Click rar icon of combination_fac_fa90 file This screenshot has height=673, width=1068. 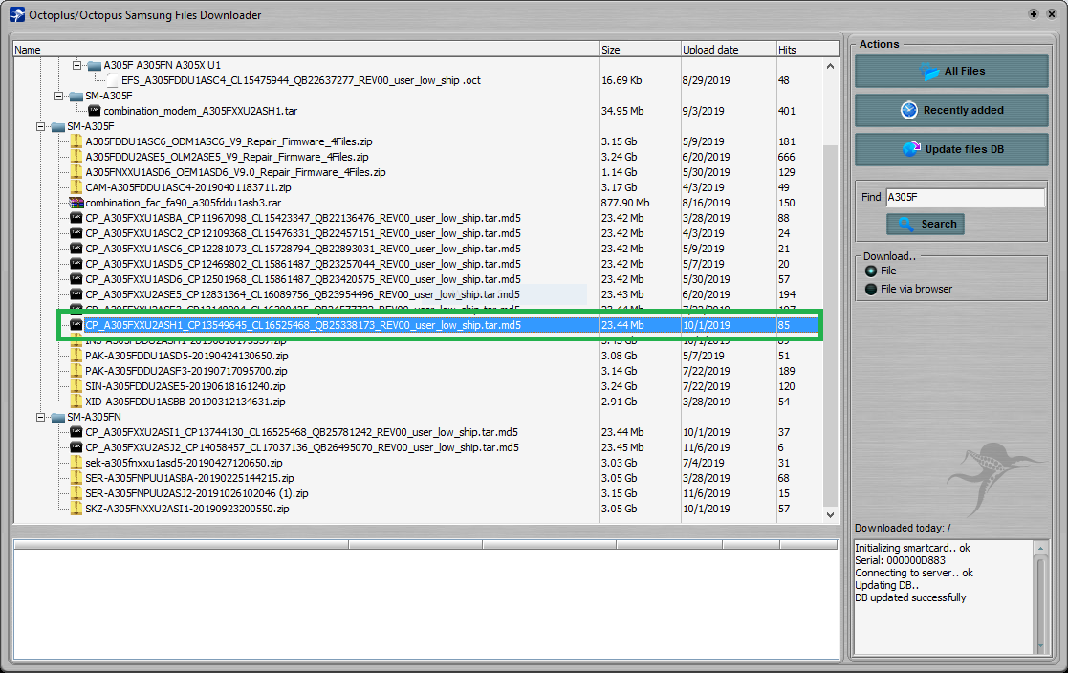pos(76,203)
